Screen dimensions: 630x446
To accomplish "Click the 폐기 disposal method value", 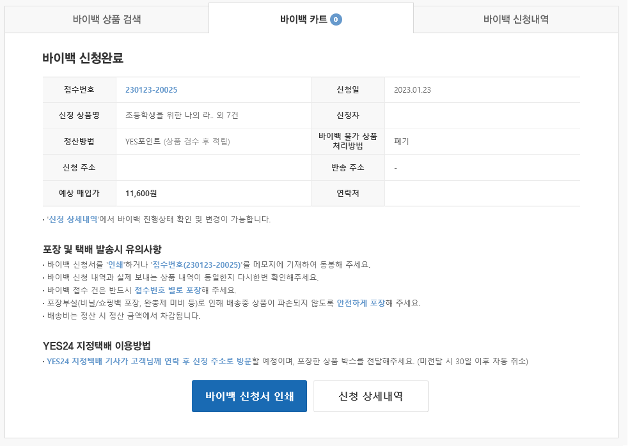I will (402, 141).
